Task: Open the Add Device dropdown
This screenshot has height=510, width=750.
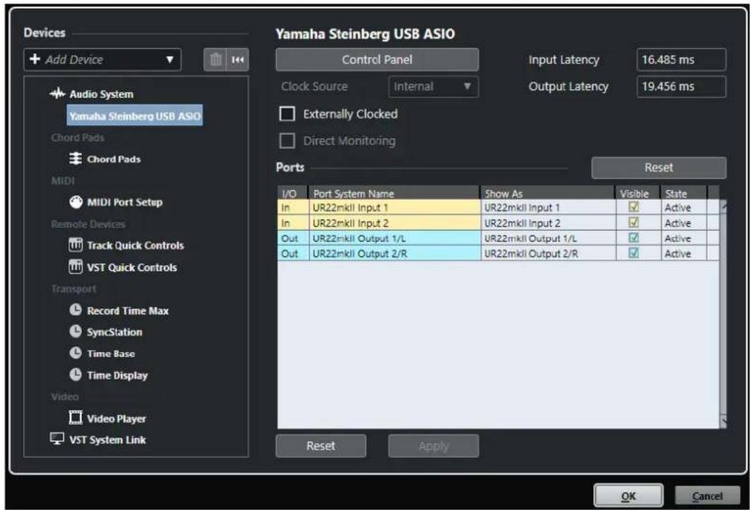Action: point(102,60)
